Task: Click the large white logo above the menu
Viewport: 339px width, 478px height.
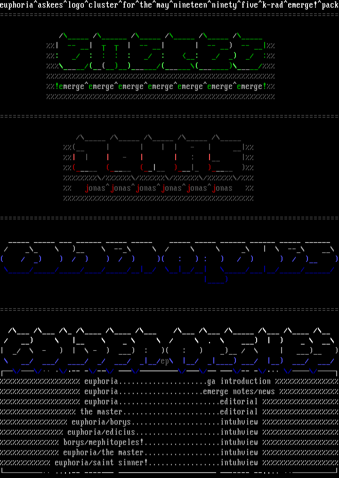Action: 169,346
